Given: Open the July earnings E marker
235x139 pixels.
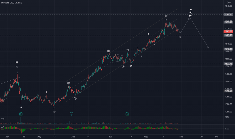Looking at the screenshot, I should [127, 114].
